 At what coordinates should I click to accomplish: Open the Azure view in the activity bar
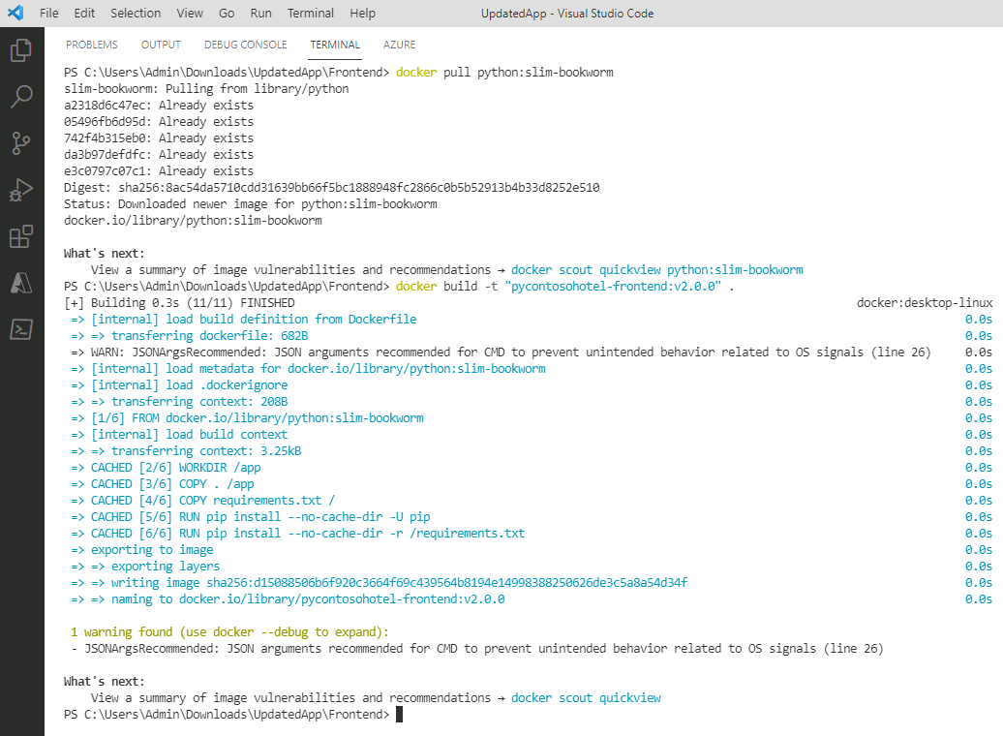(x=21, y=283)
